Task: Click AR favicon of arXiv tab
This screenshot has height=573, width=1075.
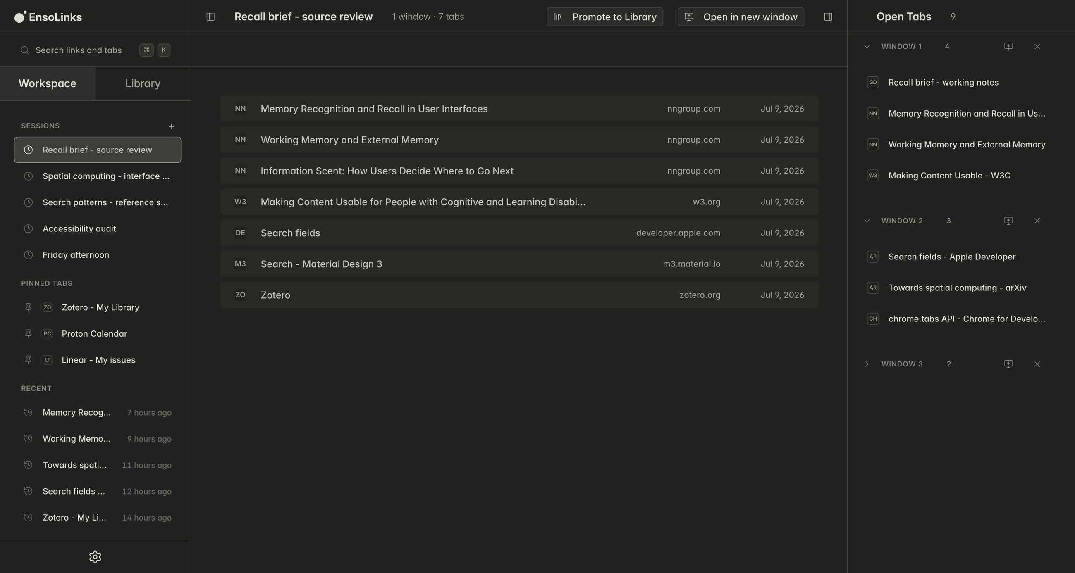Action: [x=872, y=288]
